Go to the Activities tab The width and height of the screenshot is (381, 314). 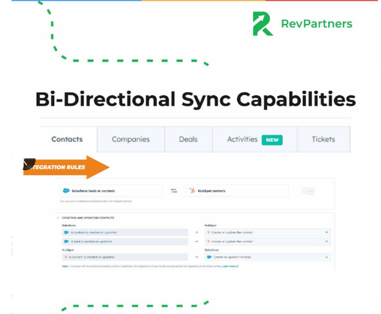(x=254, y=139)
